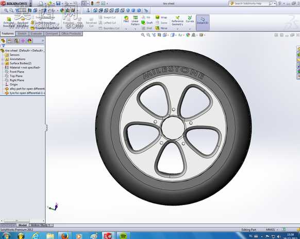
Task: Open DimXpertManager tab icon
Action: (23, 41)
